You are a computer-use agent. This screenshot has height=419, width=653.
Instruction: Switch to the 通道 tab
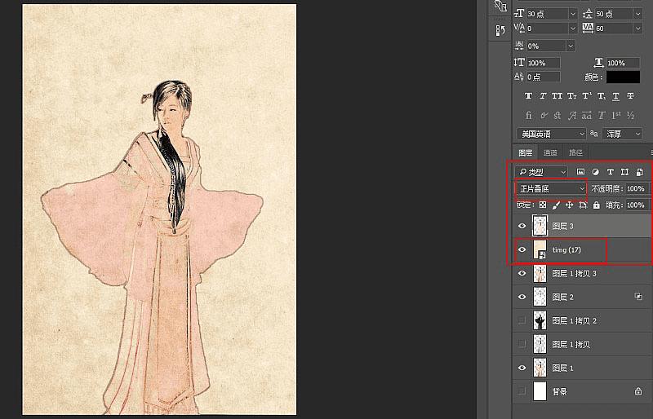click(550, 152)
